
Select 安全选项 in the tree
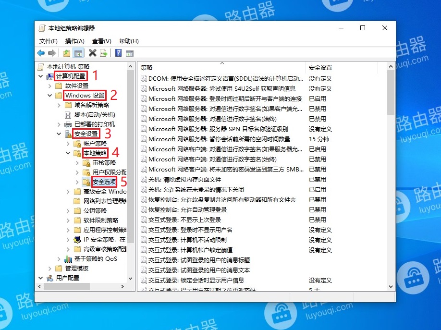pyautogui.click(x=104, y=182)
